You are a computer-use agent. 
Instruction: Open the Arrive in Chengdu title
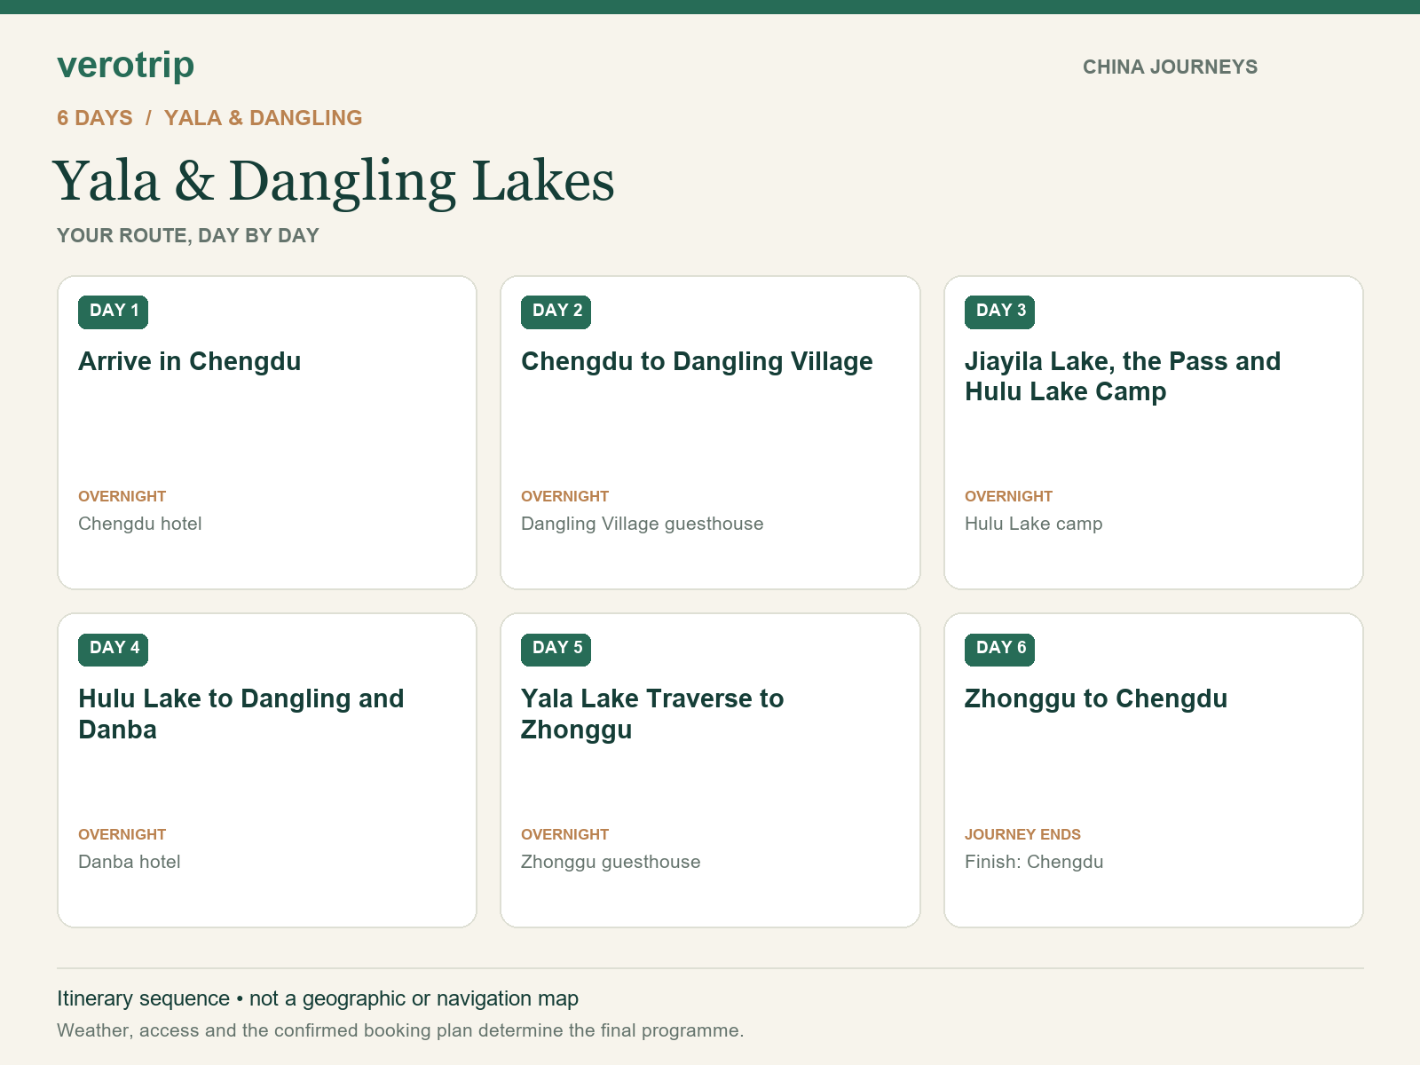190,362
